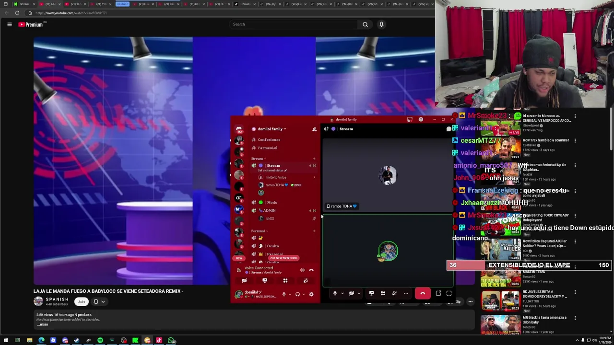
Task: Focus the YouTube Search input field
Action: point(294,24)
